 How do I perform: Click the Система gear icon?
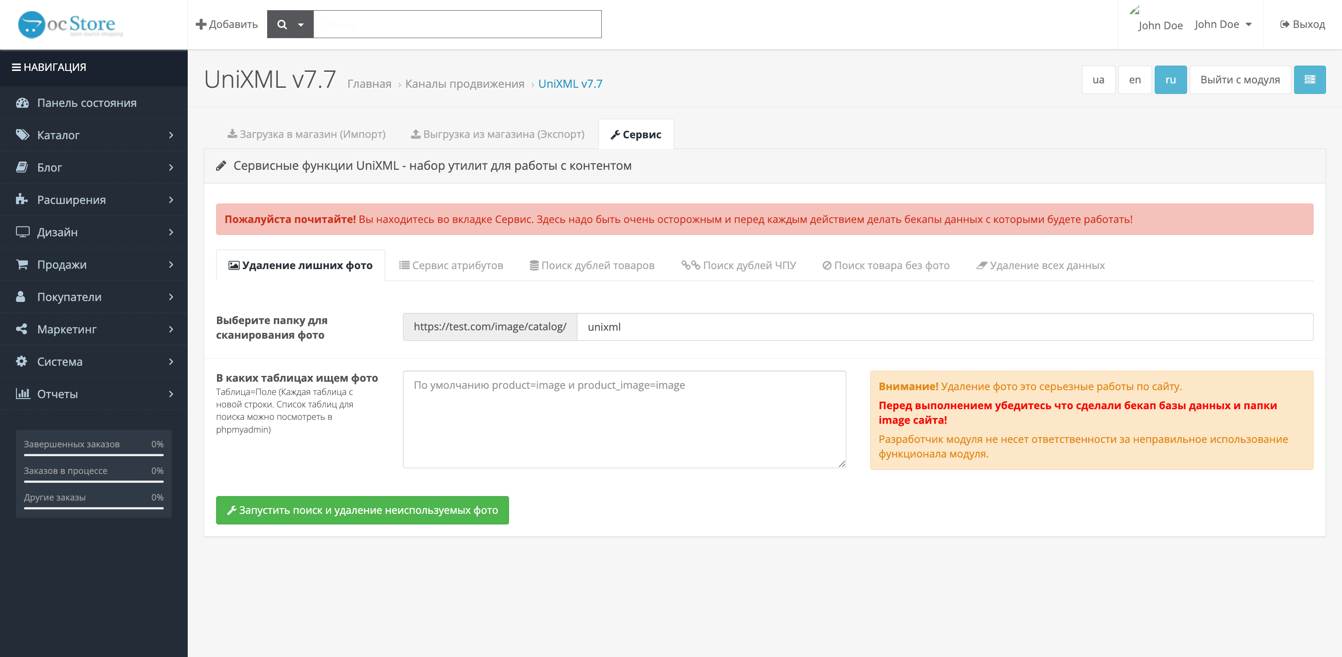(21, 361)
